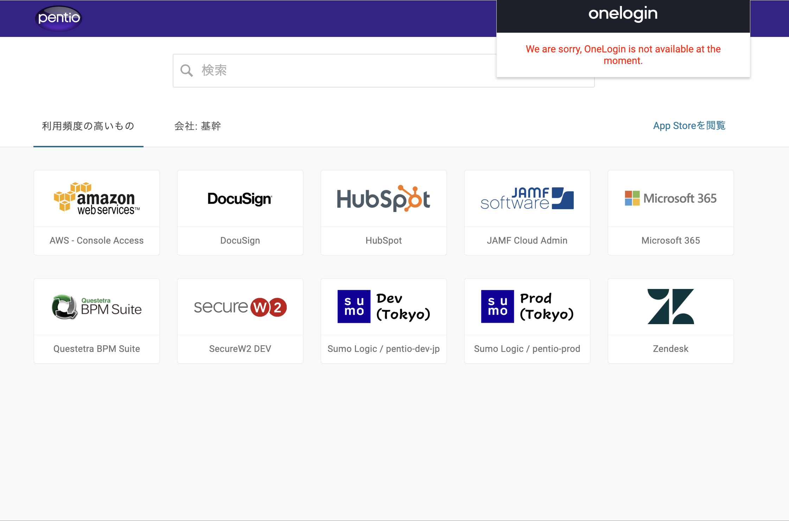Click the Microsoft 365 app label

click(x=670, y=240)
